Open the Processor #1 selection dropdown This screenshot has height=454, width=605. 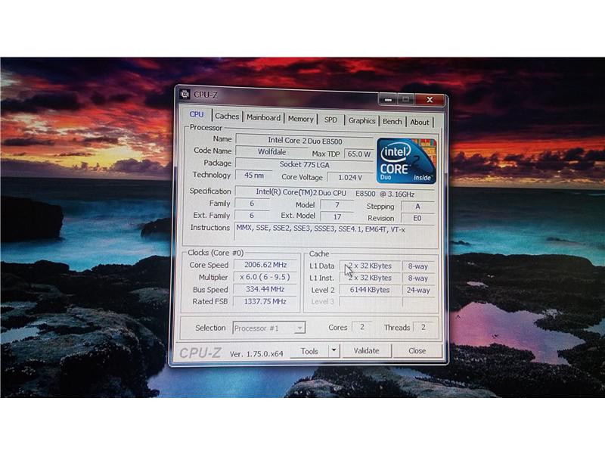(x=269, y=328)
